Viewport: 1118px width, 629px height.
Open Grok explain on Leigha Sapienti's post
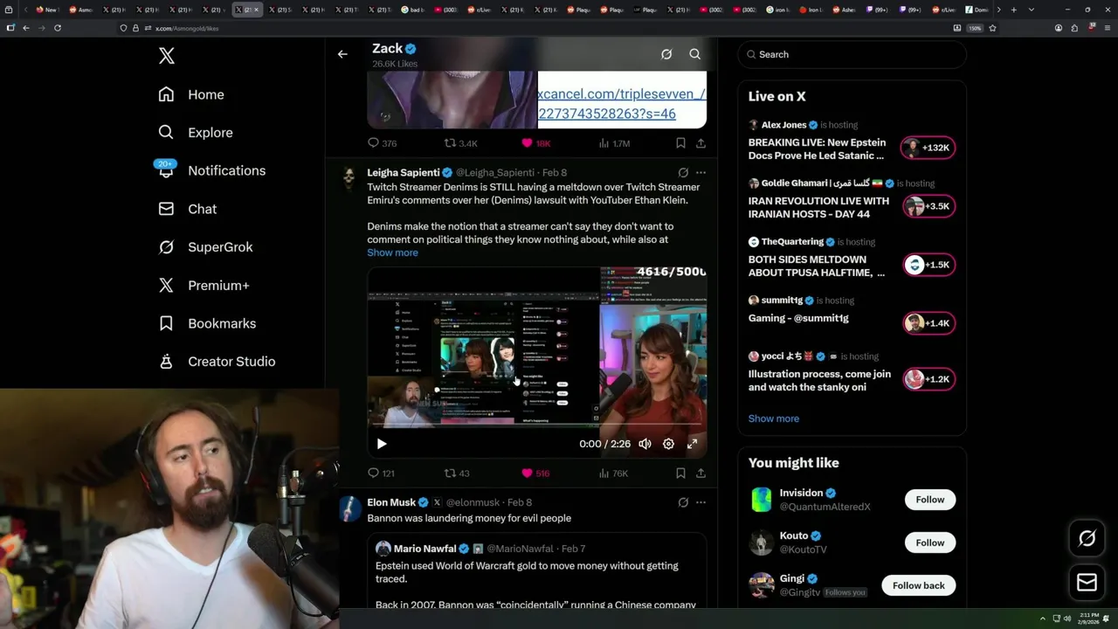tap(683, 173)
